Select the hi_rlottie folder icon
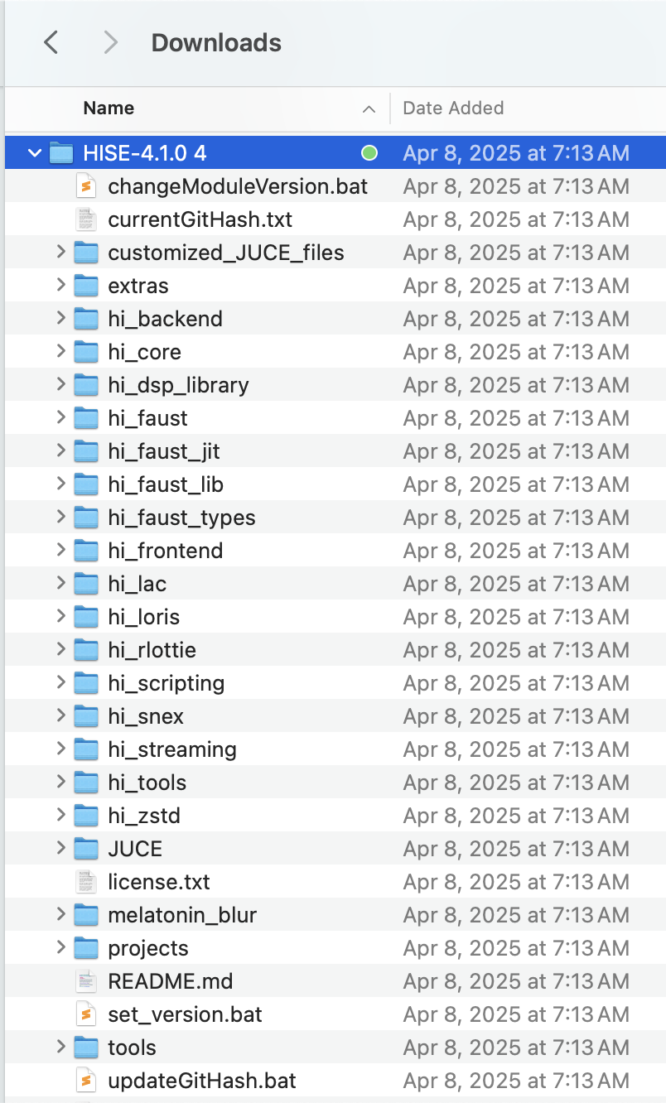Viewport: 666px width, 1103px height. pos(86,650)
